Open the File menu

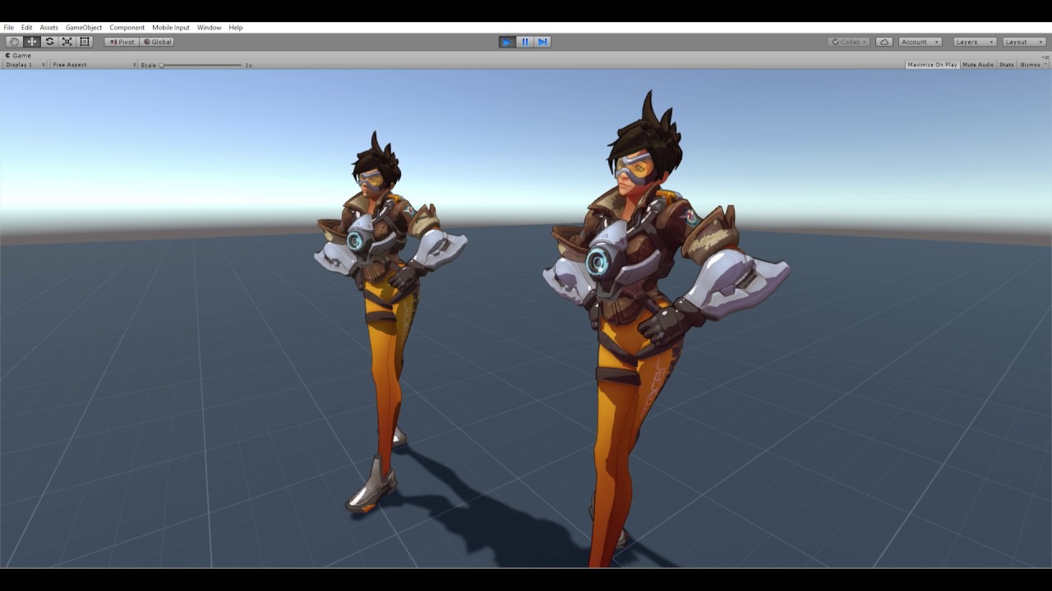8,27
